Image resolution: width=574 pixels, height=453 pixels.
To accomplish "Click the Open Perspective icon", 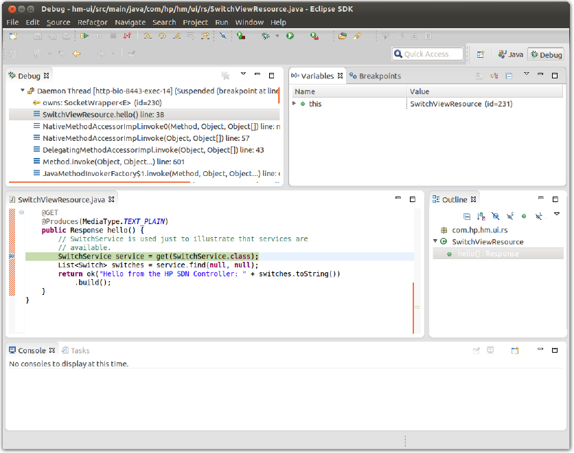I will point(481,54).
